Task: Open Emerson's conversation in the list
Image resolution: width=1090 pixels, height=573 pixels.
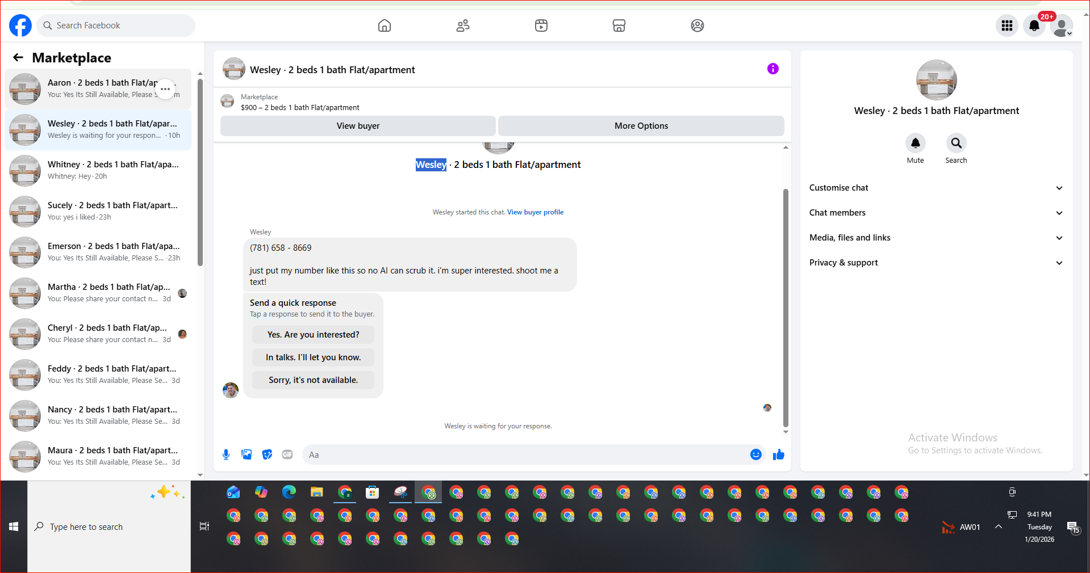Action: coord(98,252)
